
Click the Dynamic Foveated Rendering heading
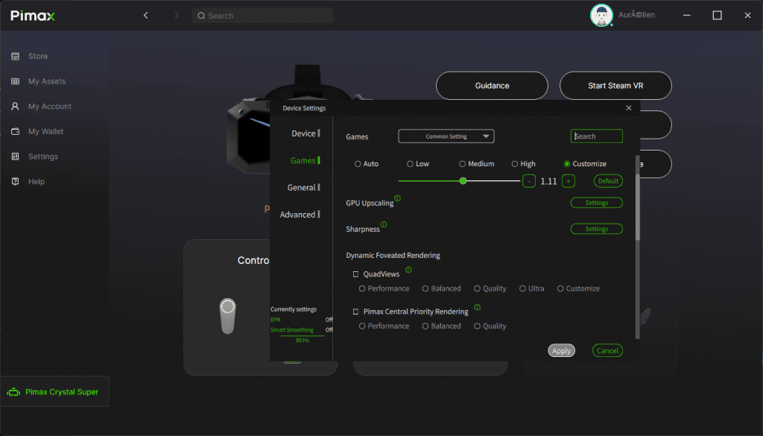pyautogui.click(x=393, y=256)
